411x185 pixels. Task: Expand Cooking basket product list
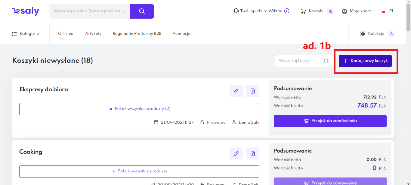pos(139,171)
